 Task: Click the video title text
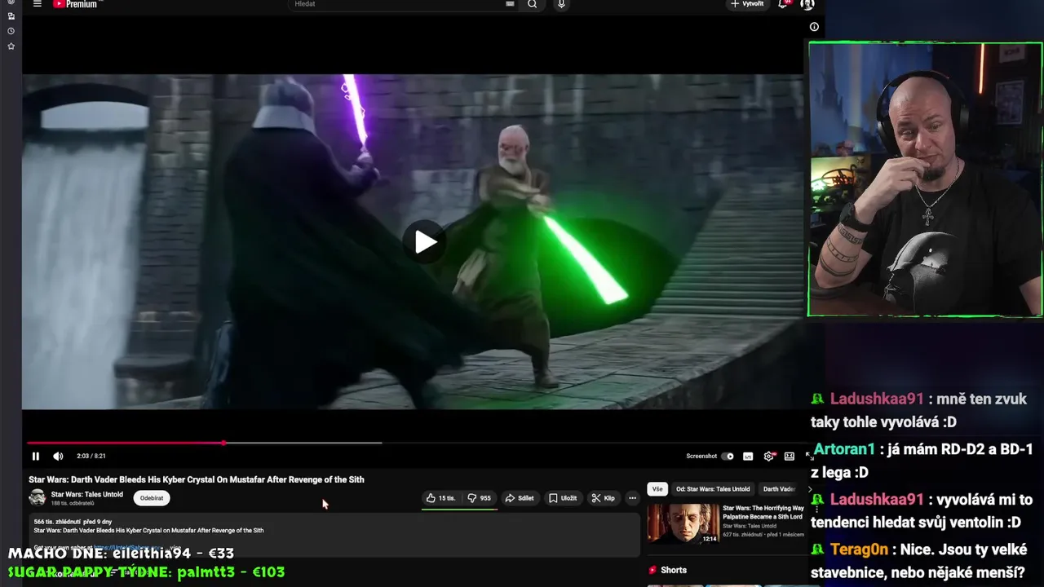[x=197, y=479]
